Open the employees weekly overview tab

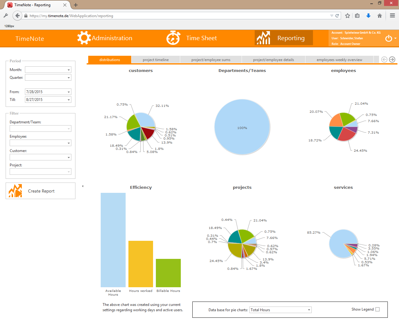(x=339, y=60)
